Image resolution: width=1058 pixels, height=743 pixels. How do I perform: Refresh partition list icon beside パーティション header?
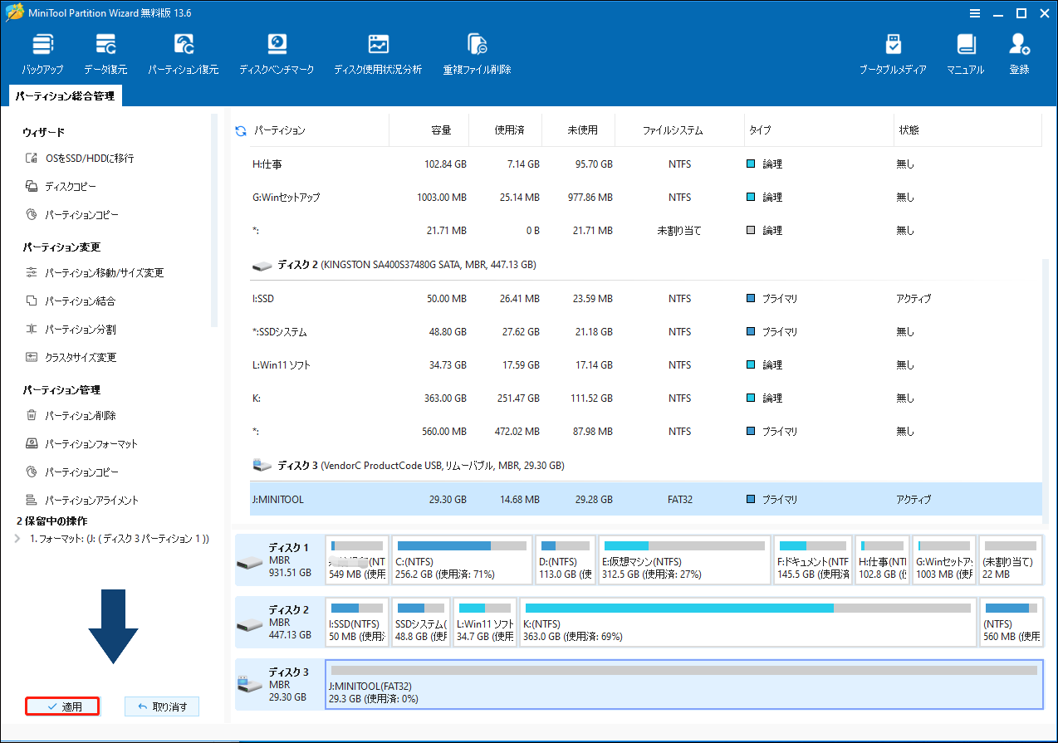click(241, 131)
